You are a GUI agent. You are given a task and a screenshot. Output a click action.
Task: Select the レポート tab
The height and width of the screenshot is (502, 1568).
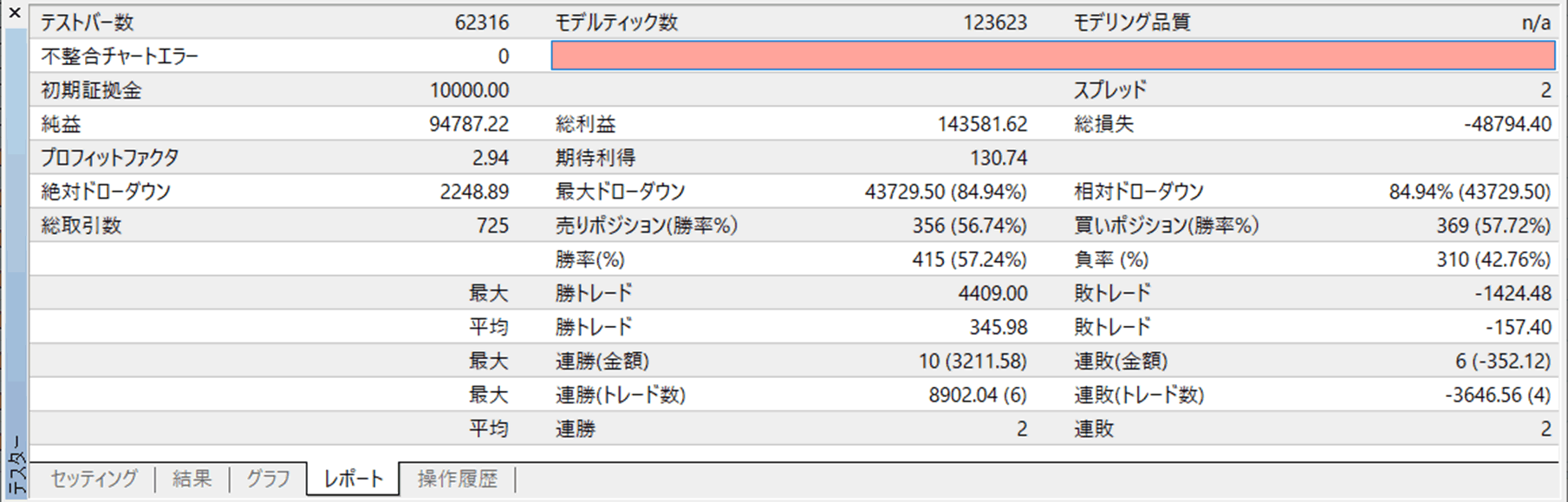(x=353, y=479)
